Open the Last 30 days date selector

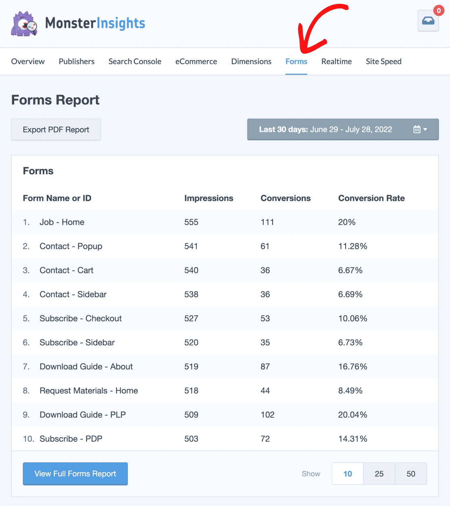[x=325, y=129]
